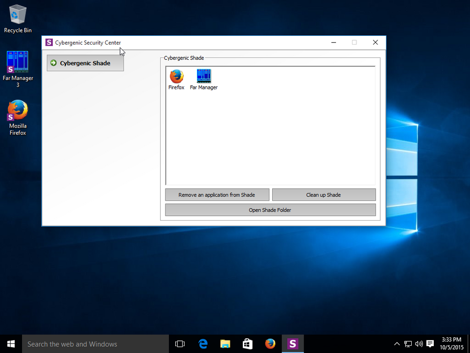Open Task View on the taskbar

pyautogui.click(x=180, y=344)
